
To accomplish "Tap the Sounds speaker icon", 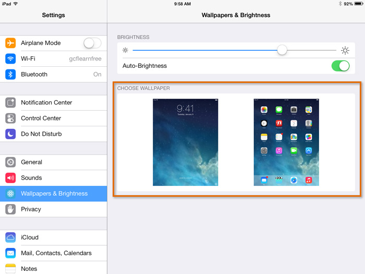I will 10,178.
